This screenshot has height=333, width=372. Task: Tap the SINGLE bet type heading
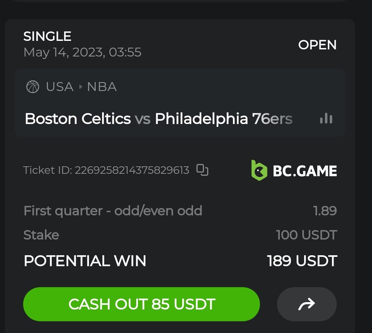[47, 36]
